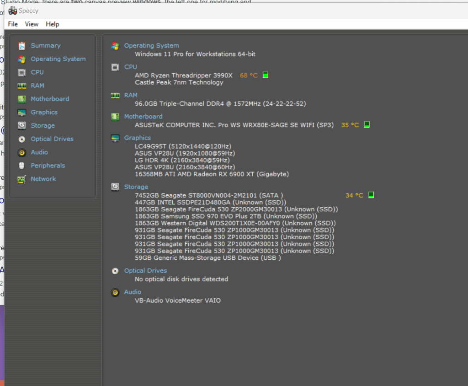The height and width of the screenshot is (386, 468).
Task: Click 'LG HDR 4K' monitor line
Action: (182, 160)
